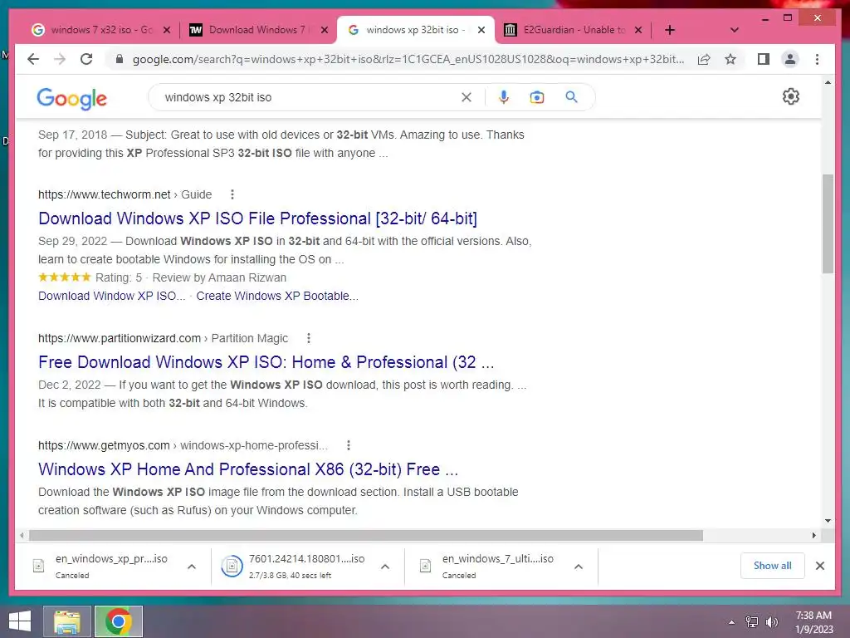850x638 pixels.
Task: Run the search with the magnifier icon
Action: (x=571, y=97)
